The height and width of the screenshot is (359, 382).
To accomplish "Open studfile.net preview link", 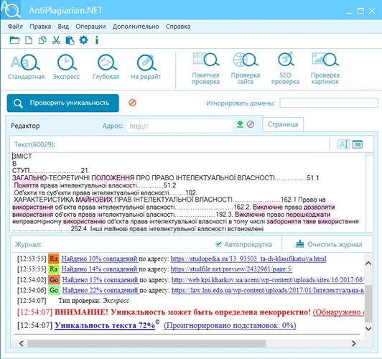I will 232,269.
